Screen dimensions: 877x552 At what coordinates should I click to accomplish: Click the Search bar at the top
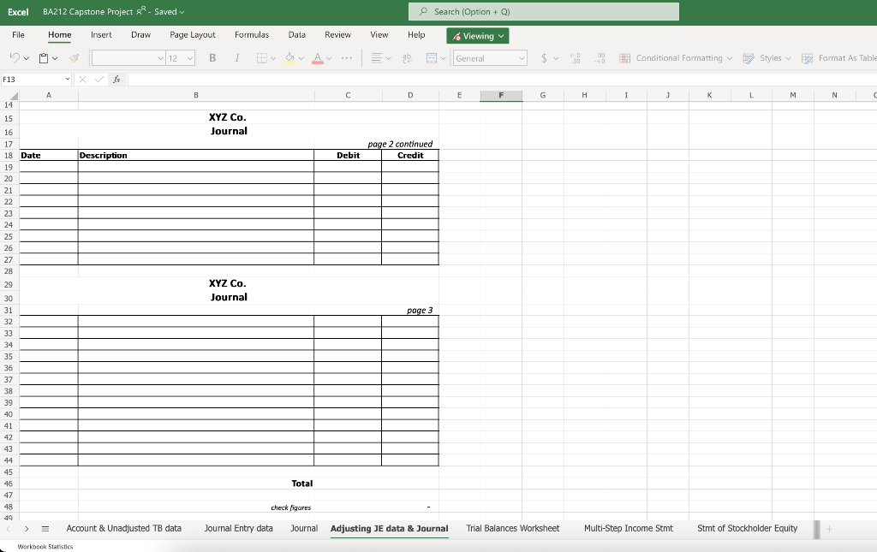pos(543,10)
